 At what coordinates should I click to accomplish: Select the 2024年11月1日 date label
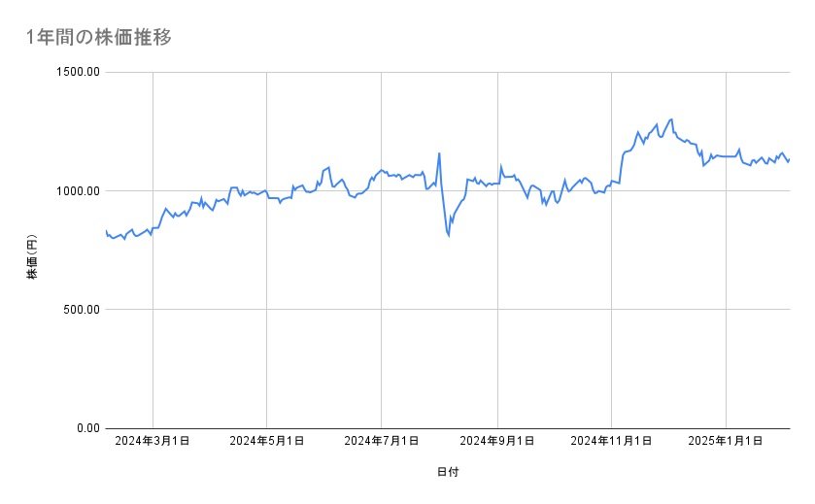click(x=611, y=441)
